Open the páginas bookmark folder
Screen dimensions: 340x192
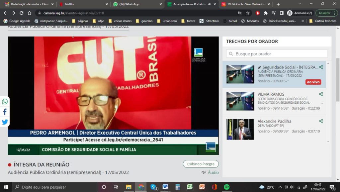pyautogui.click(x=80, y=21)
